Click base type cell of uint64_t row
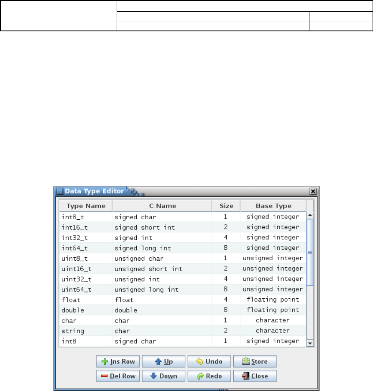Image resolution: width=373 pixels, height=391 pixels. coord(273,289)
